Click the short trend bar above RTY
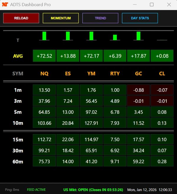Viewport: 177px width, 194px height. pyautogui.click(x=115, y=37)
